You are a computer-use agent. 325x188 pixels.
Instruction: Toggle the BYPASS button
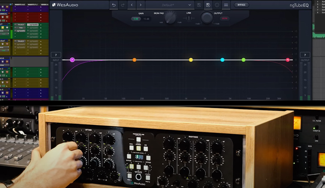click(x=241, y=5)
